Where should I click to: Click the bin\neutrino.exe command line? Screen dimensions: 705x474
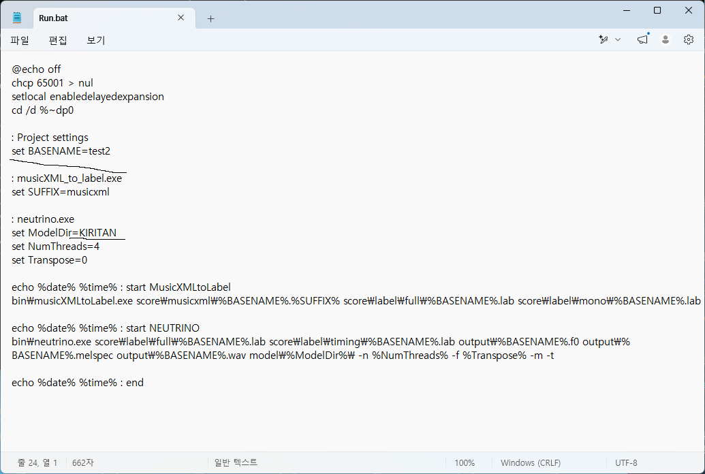(x=321, y=342)
